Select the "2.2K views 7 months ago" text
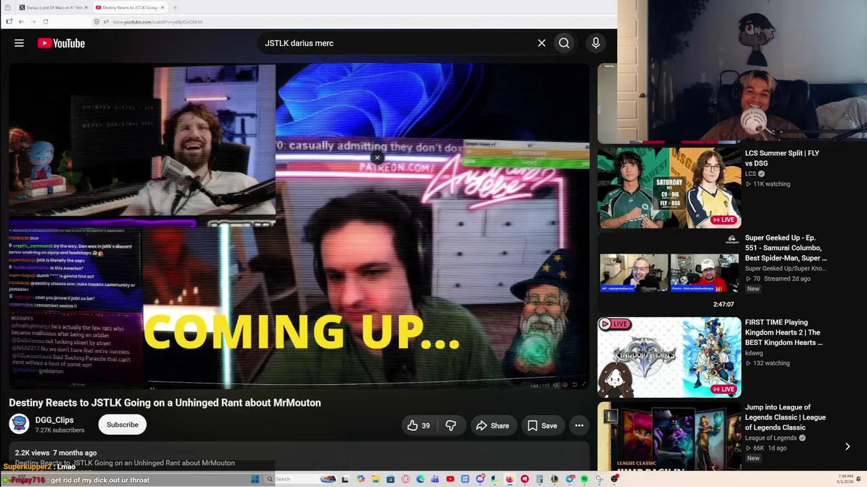The image size is (867, 487). pos(56,453)
